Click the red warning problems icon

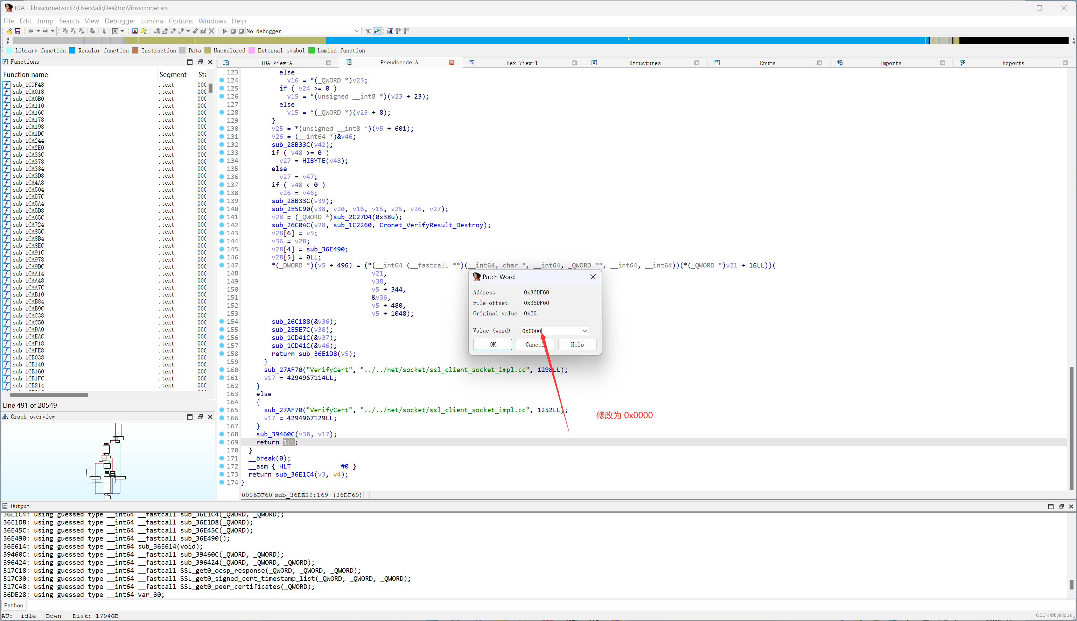(135, 31)
